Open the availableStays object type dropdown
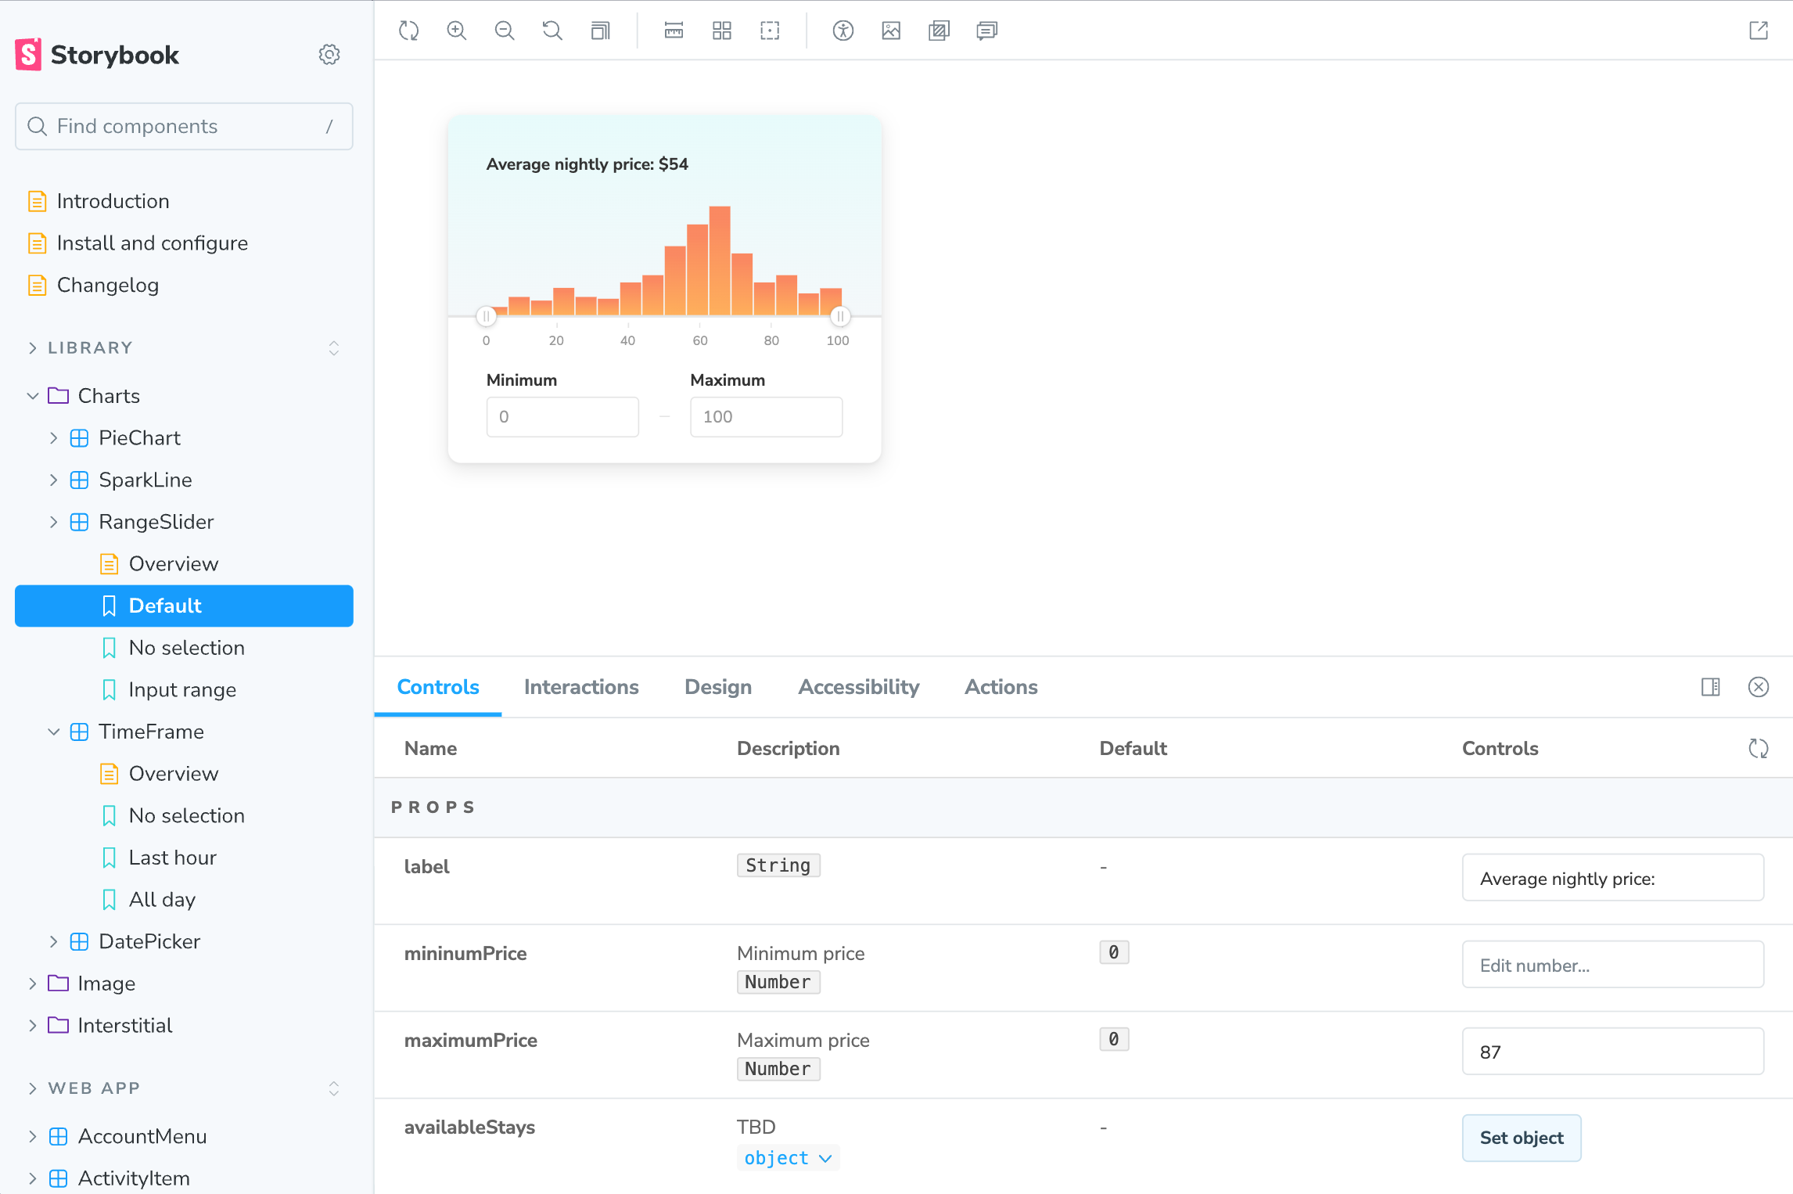Image resolution: width=1793 pixels, height=1194 pixels. point(788,1158)
